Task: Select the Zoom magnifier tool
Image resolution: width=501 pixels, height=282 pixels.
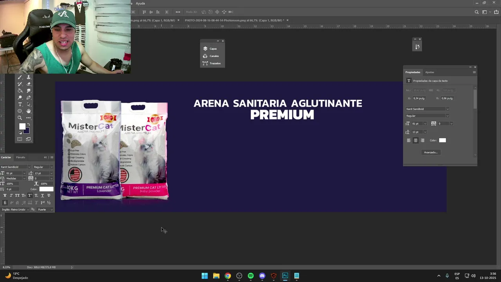Action: 20,117
